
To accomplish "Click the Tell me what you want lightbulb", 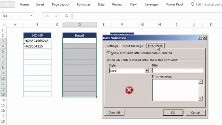I will pos(193,4).
